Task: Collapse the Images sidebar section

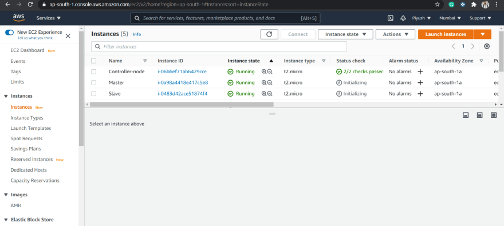Action: tap(6, 195)
